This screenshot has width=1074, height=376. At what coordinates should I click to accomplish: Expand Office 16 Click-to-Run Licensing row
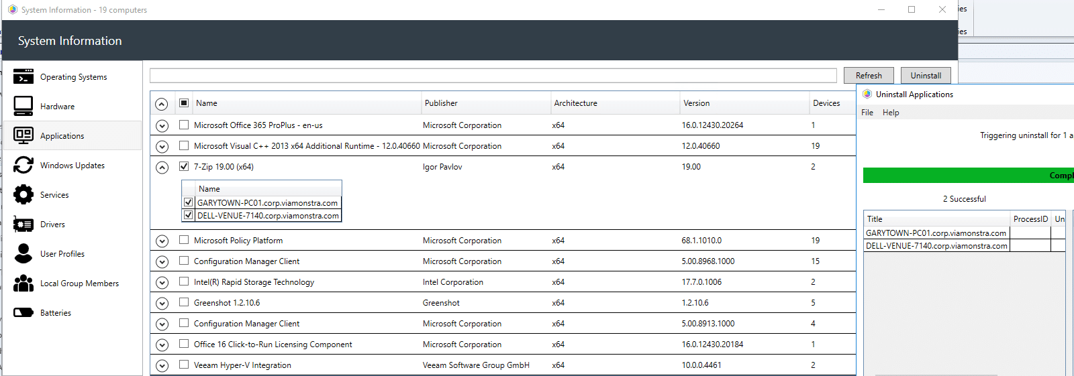click(162, 344)
